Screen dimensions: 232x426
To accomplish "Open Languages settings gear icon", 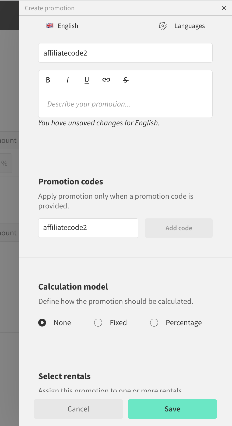I will (163, 26).
